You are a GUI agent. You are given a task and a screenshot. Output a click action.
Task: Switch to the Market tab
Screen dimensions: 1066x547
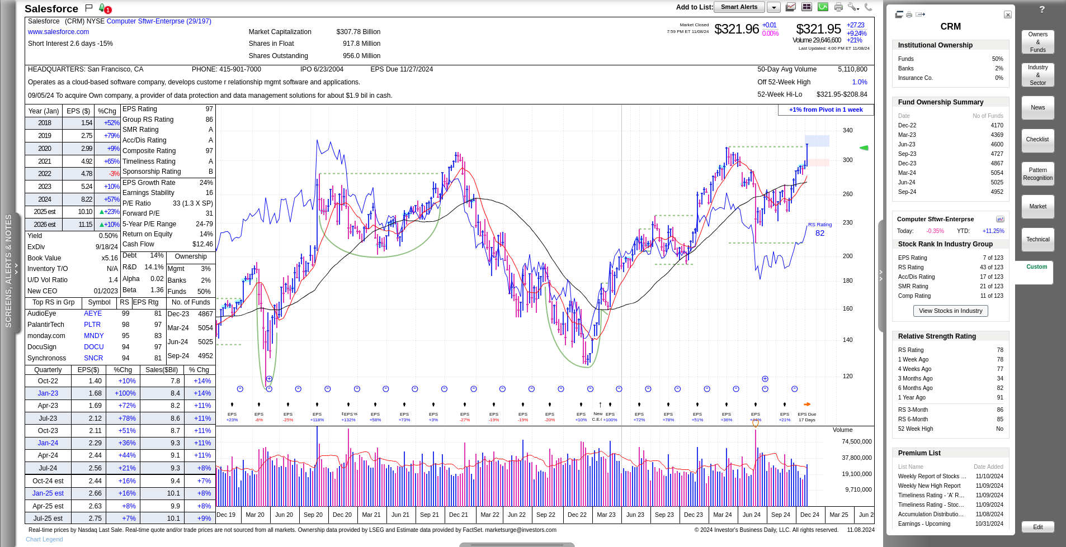click(1037, 207)
